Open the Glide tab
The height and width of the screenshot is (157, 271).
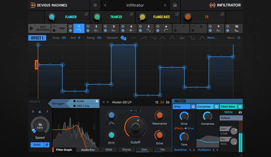pyautogui.click(x=109, y=150)
